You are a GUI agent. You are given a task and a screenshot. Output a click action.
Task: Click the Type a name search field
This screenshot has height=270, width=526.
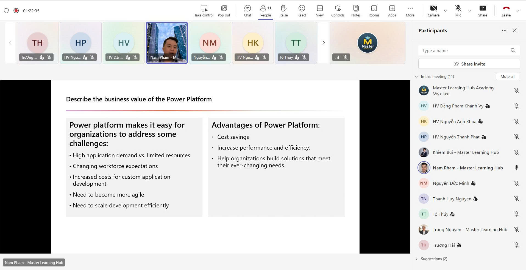tap(464, 50)
